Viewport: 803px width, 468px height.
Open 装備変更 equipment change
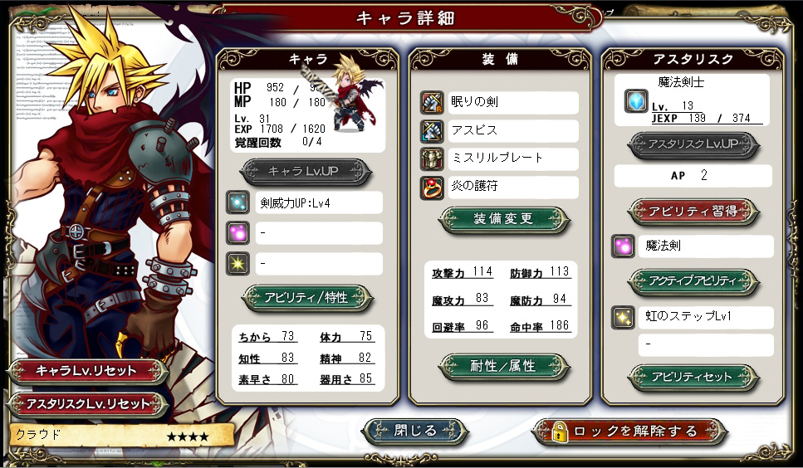(x=504, y=220)
